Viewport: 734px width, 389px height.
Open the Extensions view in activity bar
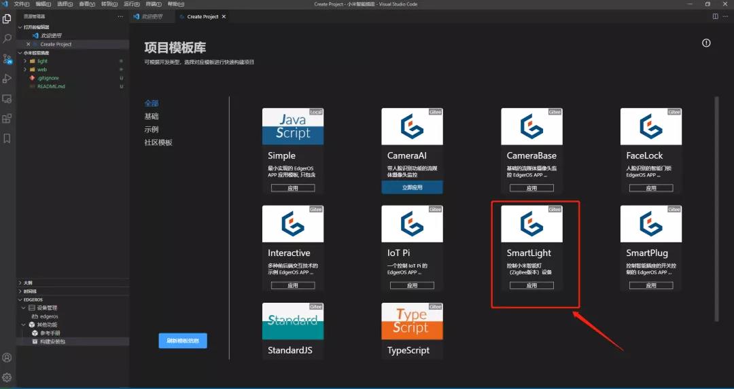[7, 118]
